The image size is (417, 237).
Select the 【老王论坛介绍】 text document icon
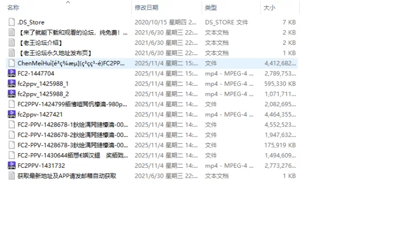tap(11, 43)
